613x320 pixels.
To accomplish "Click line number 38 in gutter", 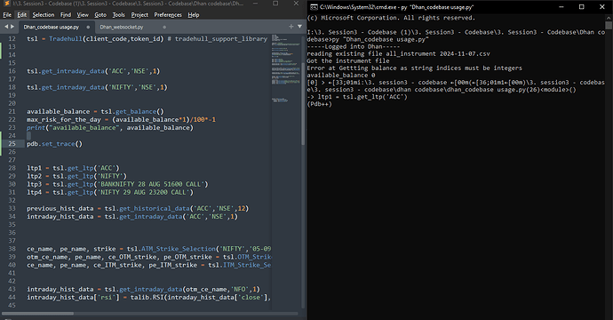I will [x=12, y=248].
